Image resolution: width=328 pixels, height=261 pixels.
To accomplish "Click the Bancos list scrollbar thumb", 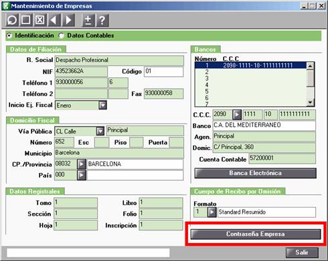I will coord(311,78).
